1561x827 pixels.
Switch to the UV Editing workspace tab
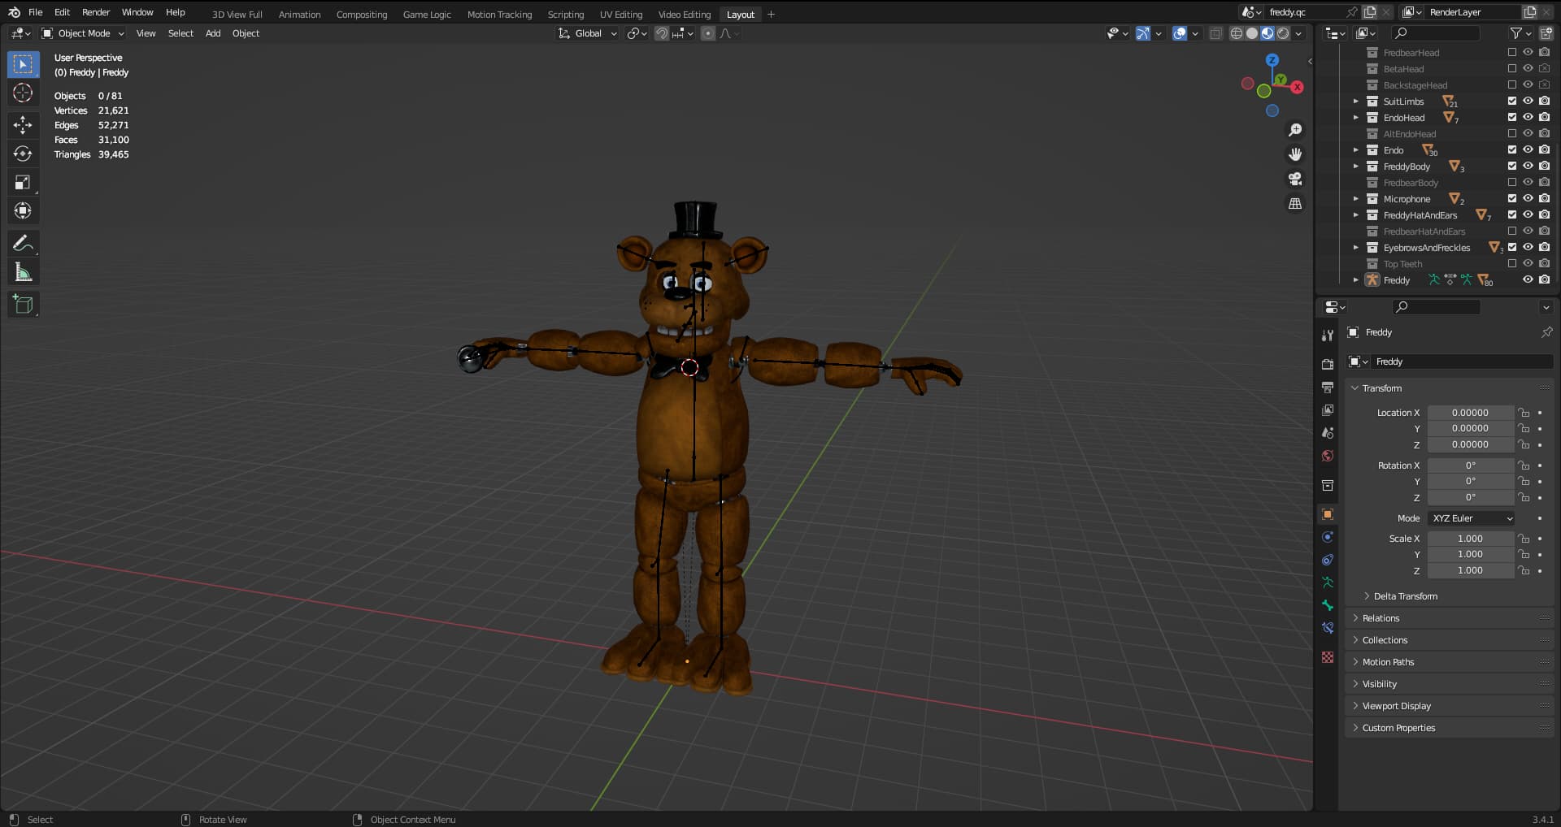point(620,15)
